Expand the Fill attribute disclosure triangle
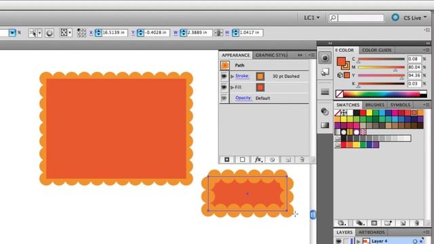 point(232,87)
